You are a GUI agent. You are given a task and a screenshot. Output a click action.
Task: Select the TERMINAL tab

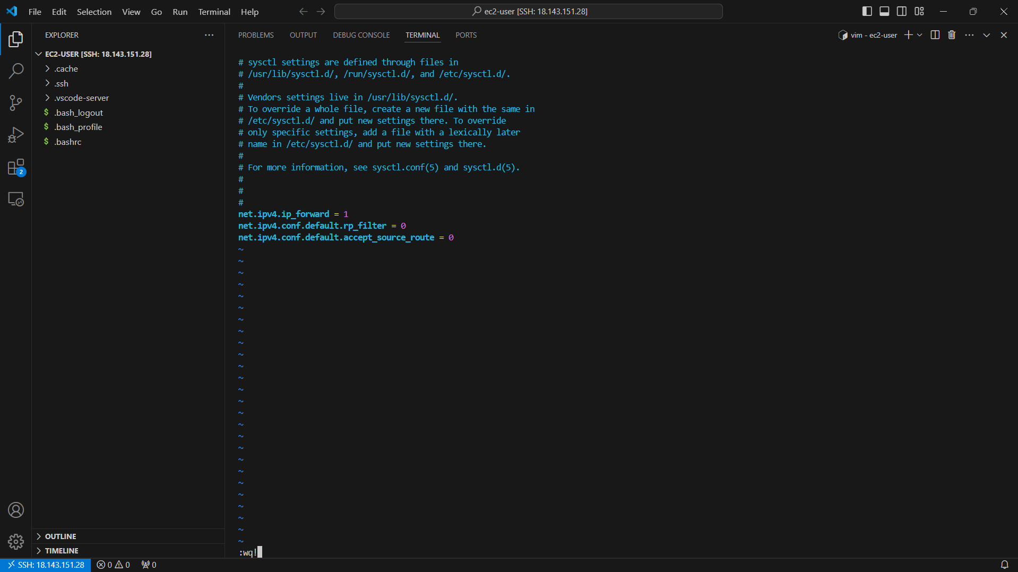(x=422, y=35)
